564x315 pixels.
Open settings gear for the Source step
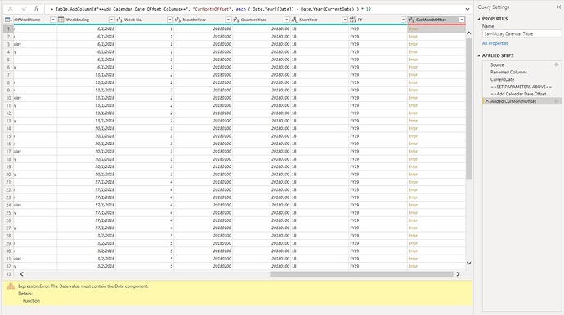tap(556, 64)
